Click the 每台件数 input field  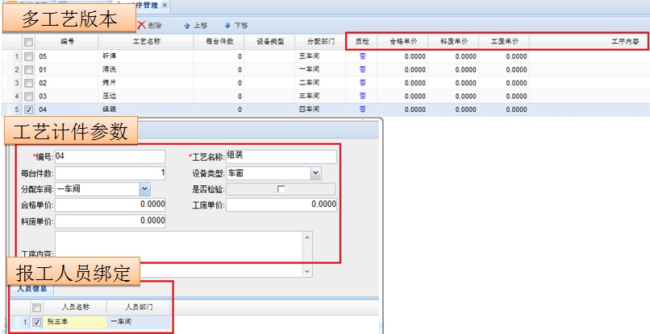coord(110,172)
